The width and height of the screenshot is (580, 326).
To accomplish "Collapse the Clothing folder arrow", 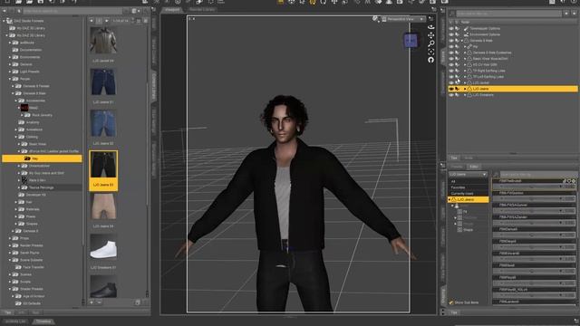I will pyautogui.click(x=16, y=137).
